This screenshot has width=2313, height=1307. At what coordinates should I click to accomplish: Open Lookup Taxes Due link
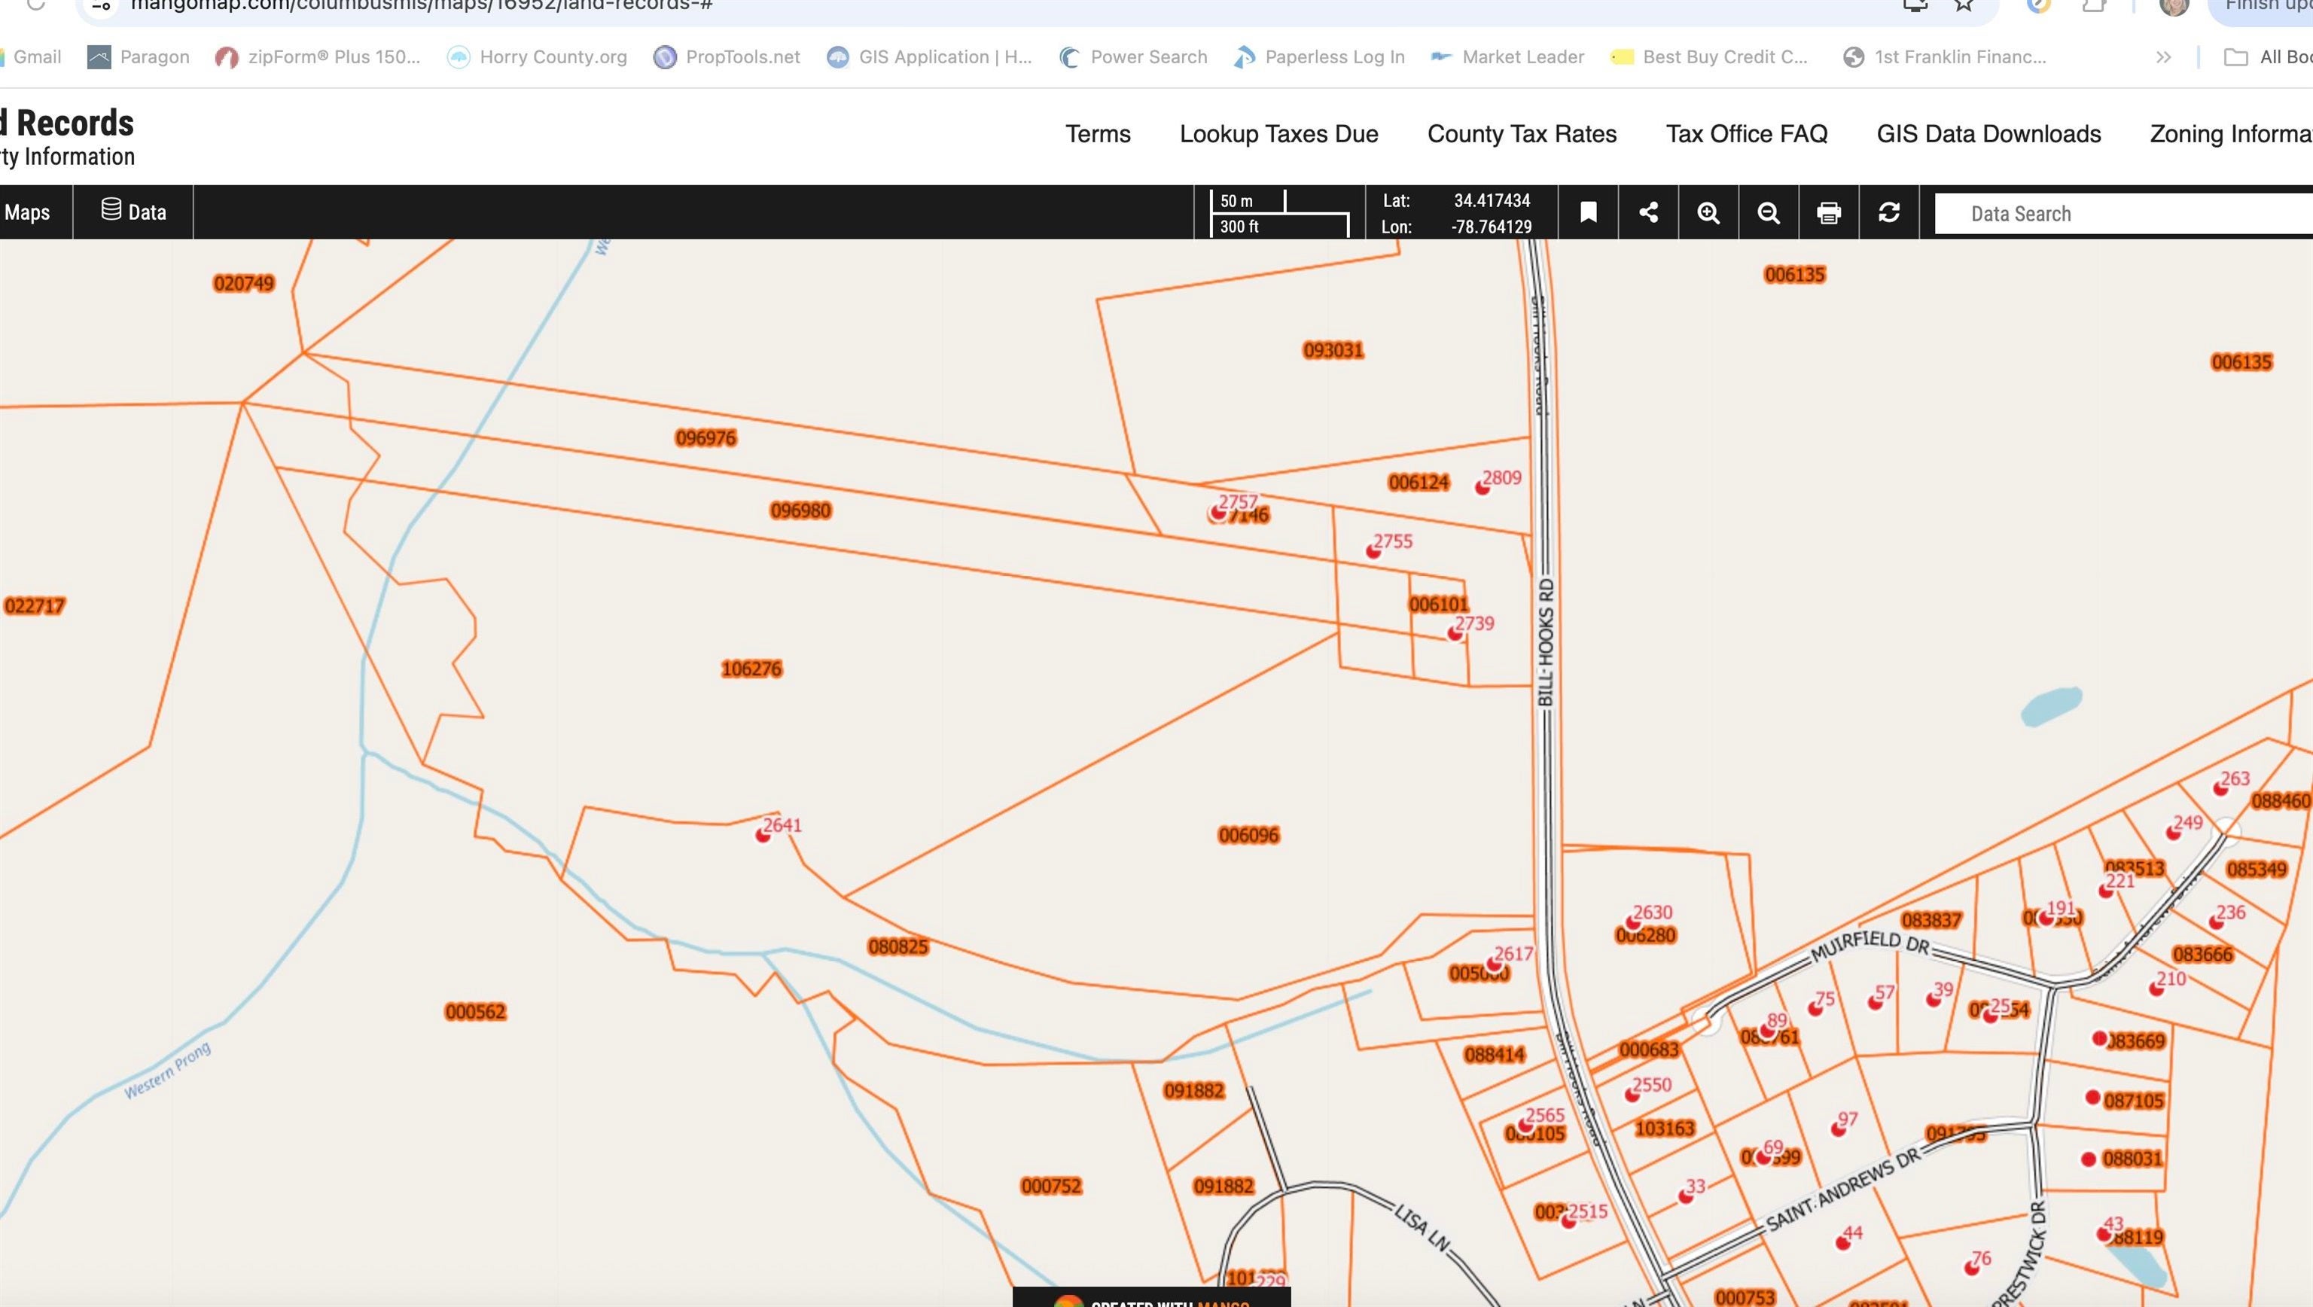tap(1278, 134)
